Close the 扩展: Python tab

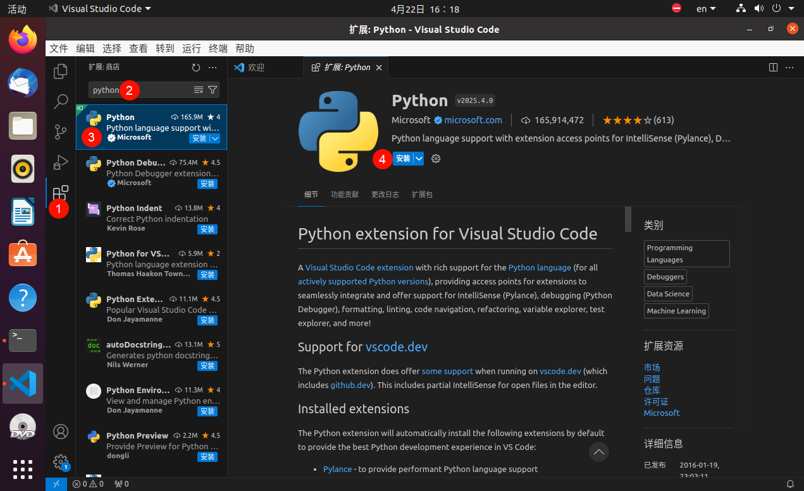tap(379, 68)
